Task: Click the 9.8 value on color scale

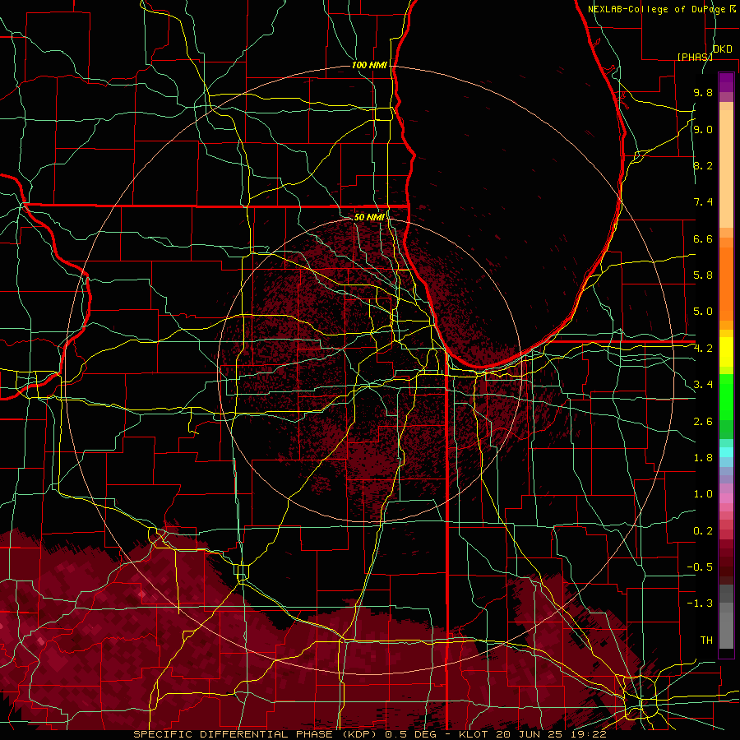Action: pos(703,92)
